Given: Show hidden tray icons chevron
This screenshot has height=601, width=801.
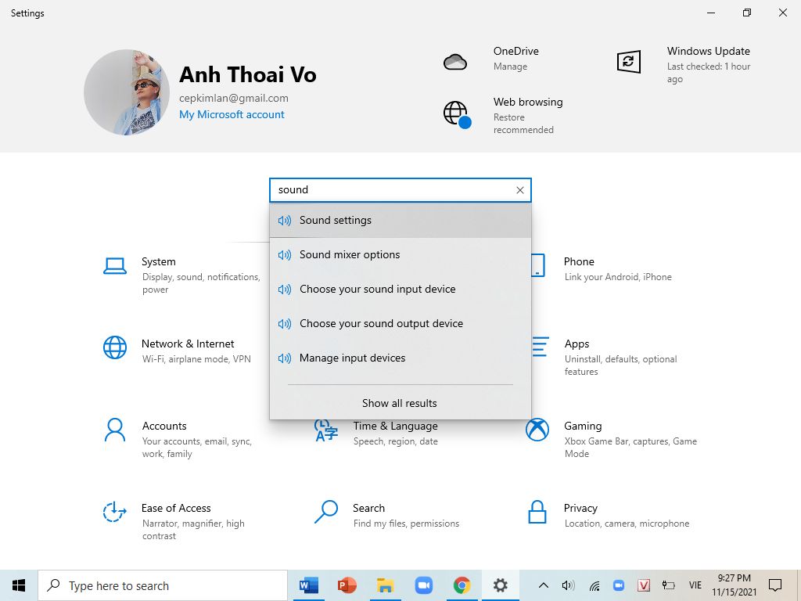Looking at the screenshot, I should pos(544,585).
